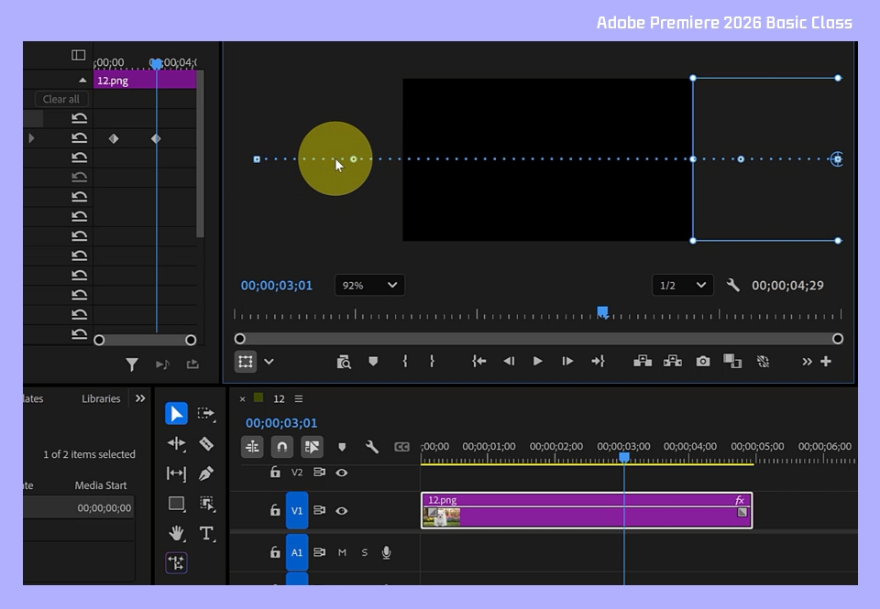Click the Export Frame camera icon
This screenshot has width=880, height=609.
point(703,362)
